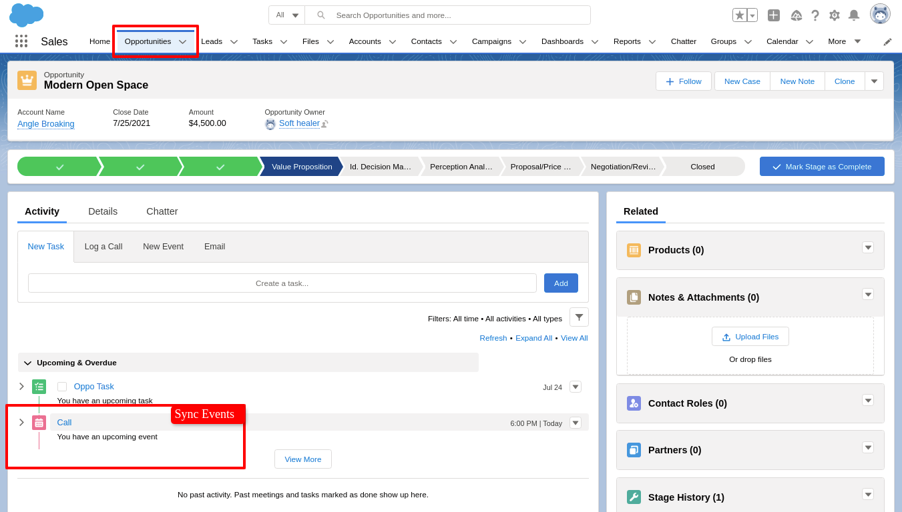Open the Setup gear icon

[x=835, y=15]
